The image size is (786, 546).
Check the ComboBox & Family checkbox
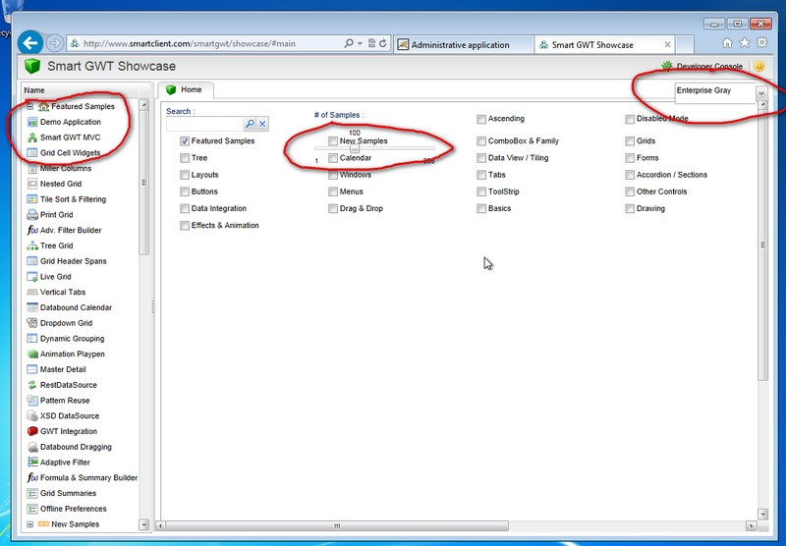point(481,141)
